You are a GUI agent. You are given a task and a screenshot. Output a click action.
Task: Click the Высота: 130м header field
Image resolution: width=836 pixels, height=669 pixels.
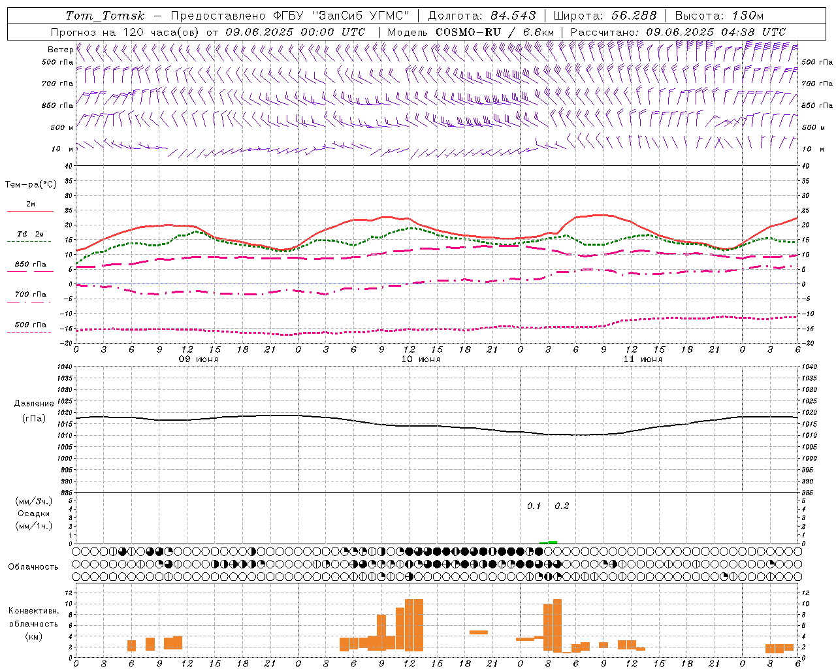[719, 16]
